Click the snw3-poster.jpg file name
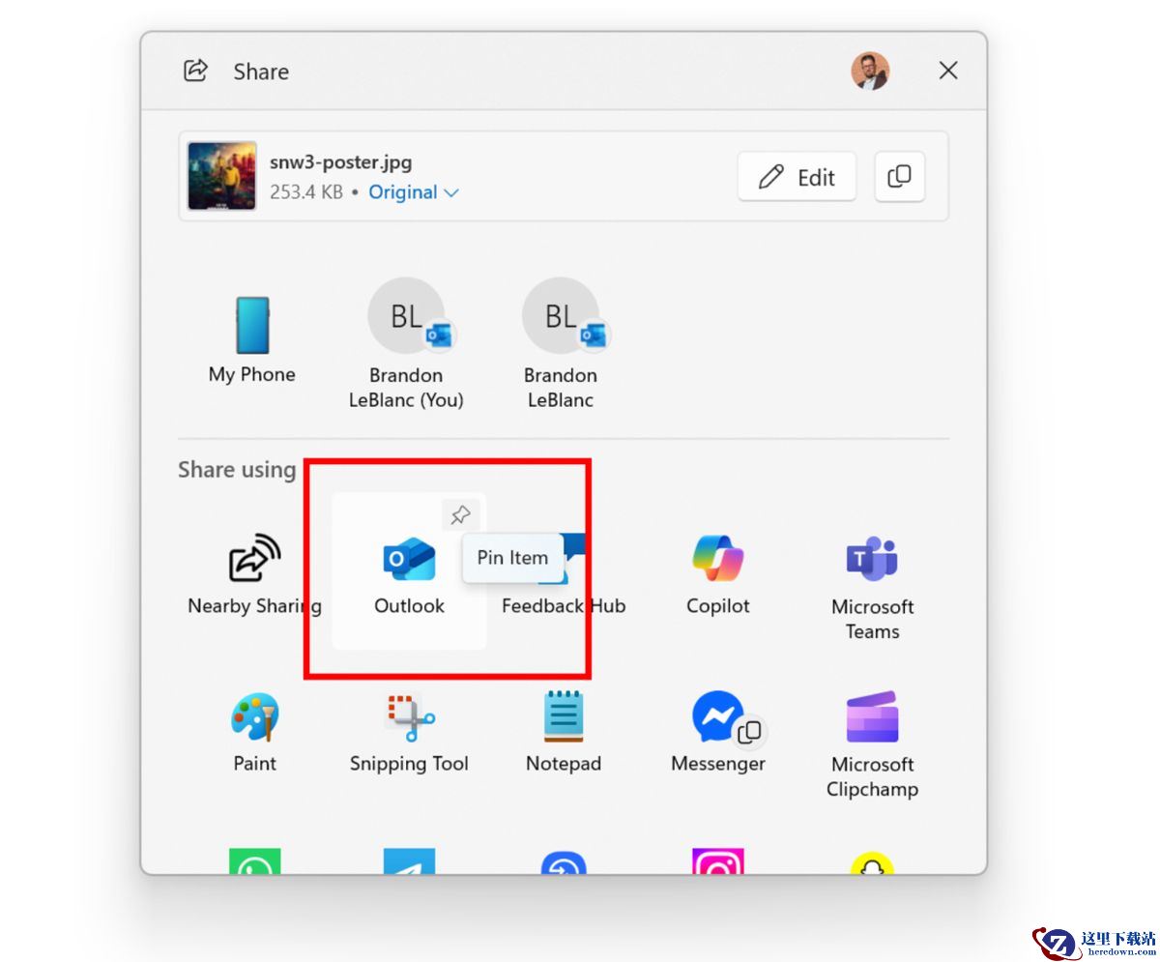The height and width of the screenshot is (962, 1160). point(341,162)
